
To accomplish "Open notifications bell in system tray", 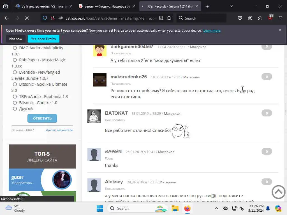I will click(268, 208).
